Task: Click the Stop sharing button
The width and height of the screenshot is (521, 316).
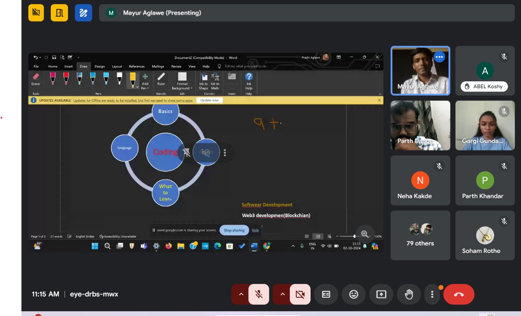Action: click(234, 230)
